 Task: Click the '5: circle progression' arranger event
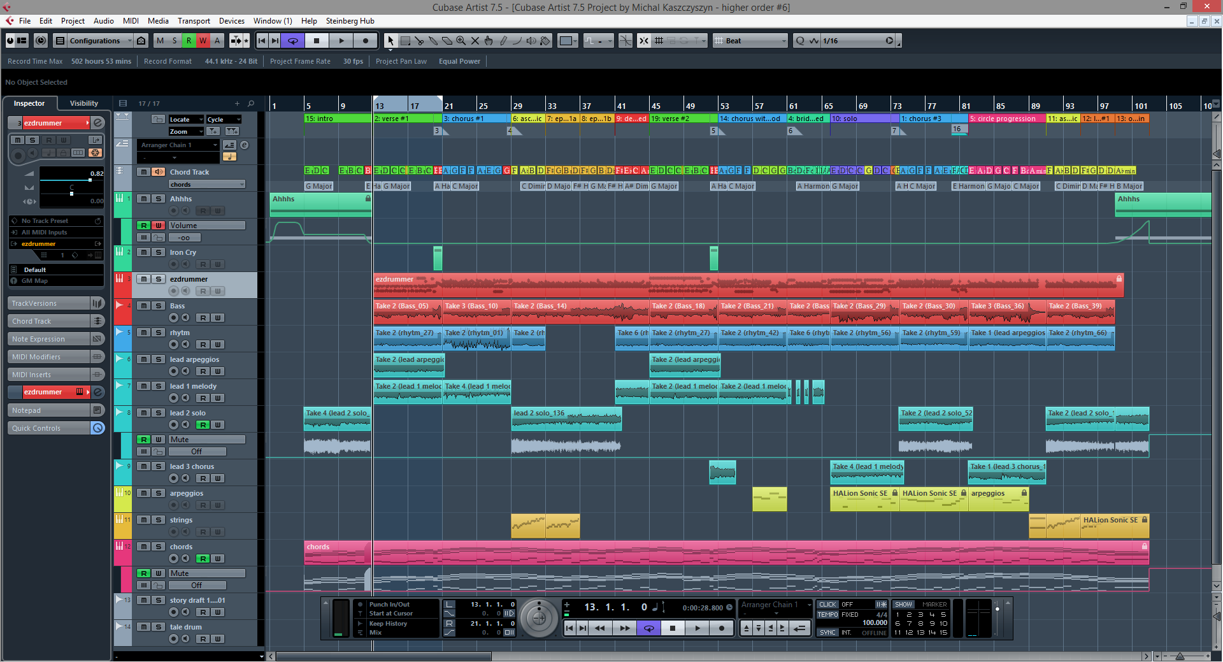[x=1007, y=119]
